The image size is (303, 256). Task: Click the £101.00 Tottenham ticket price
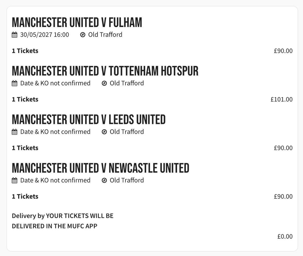[282, 99]
